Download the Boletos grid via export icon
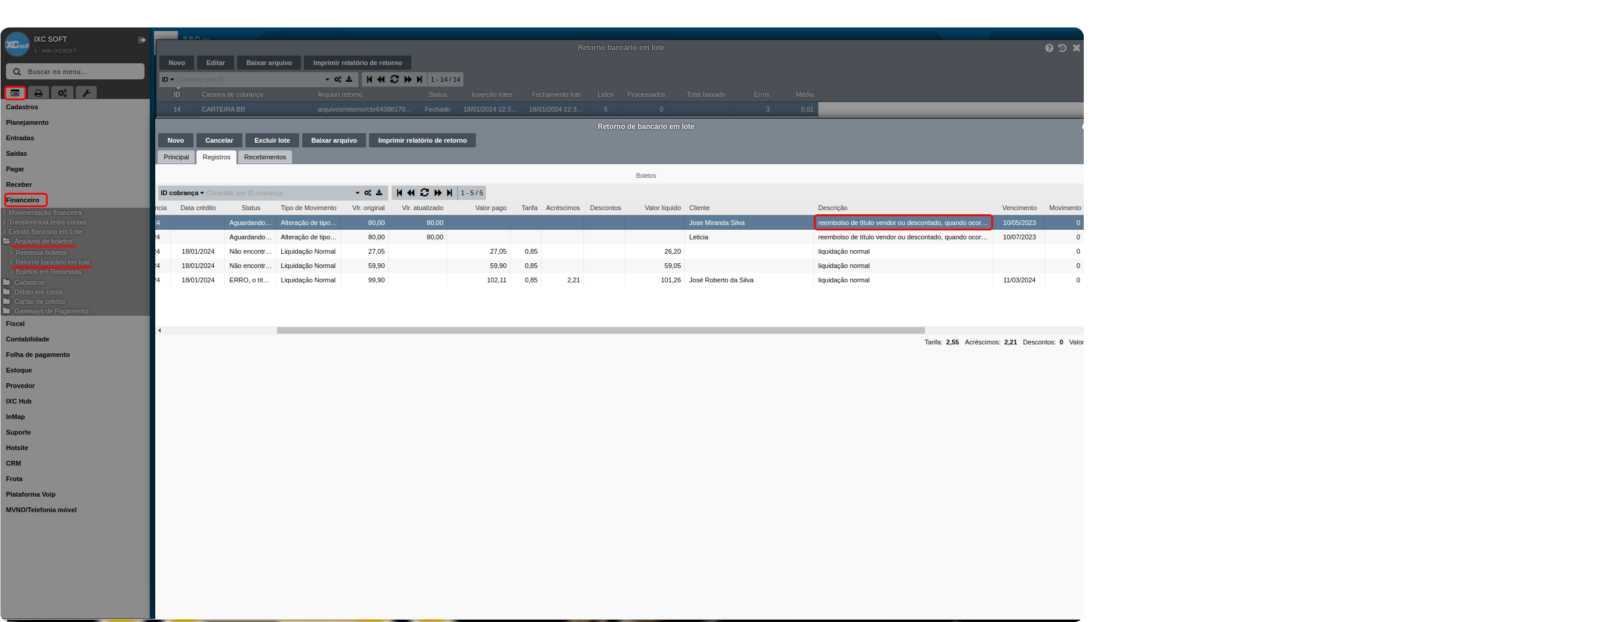The image size is (1620, 622). 379,193
